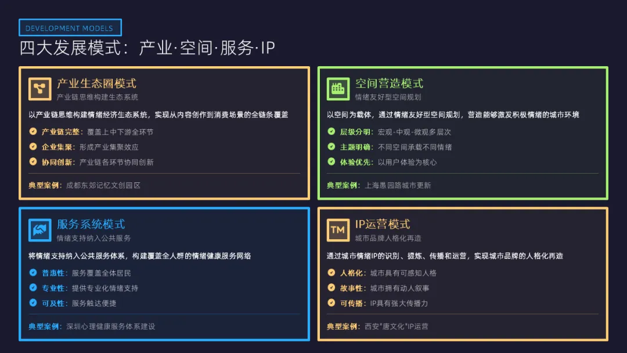Click the checkmark next to 可传播
This screenshot has width=627, height=353.
[x=331, y=302]
